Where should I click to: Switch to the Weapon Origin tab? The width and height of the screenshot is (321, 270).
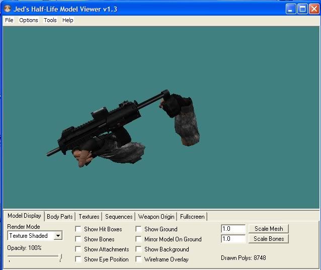click(156, 217)
